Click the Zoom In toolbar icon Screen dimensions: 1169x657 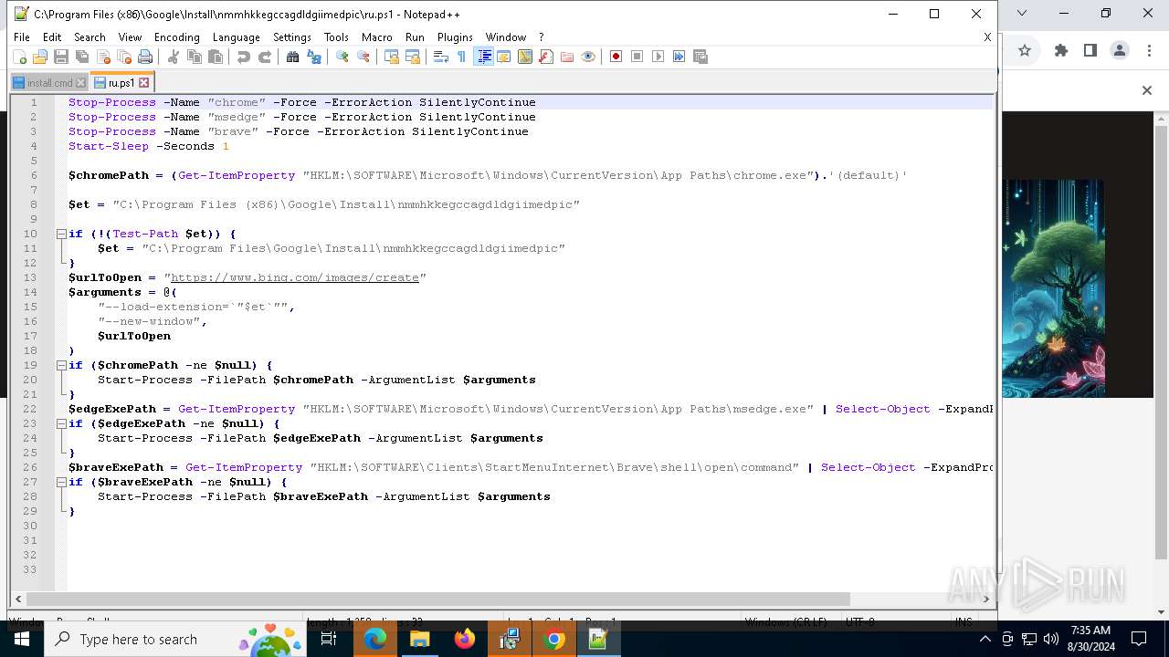coord(342,57)
